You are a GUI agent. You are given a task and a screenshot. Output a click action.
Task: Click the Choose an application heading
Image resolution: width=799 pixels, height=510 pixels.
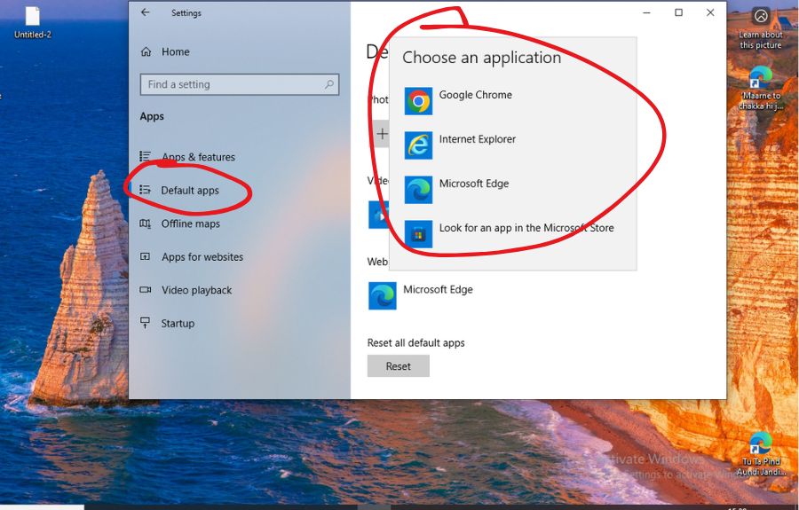tap(481, 58)
